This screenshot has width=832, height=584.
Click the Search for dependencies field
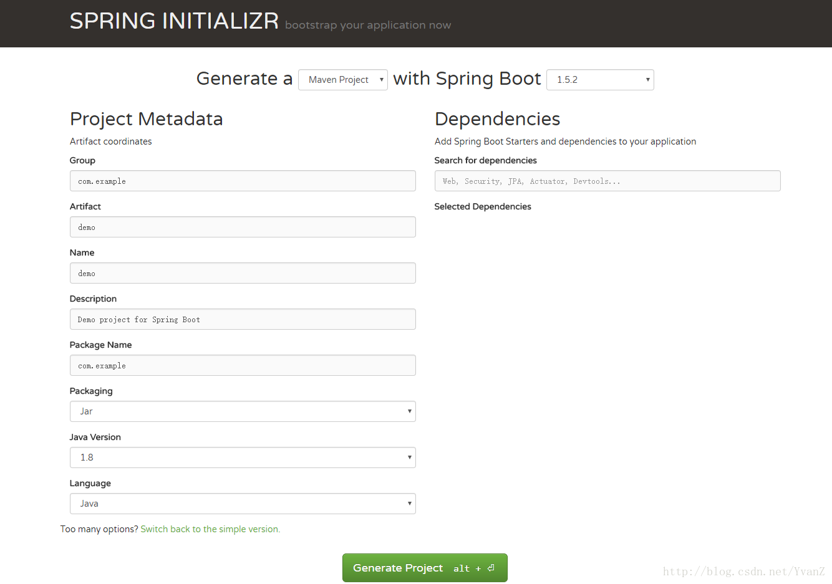click(607, 181)
